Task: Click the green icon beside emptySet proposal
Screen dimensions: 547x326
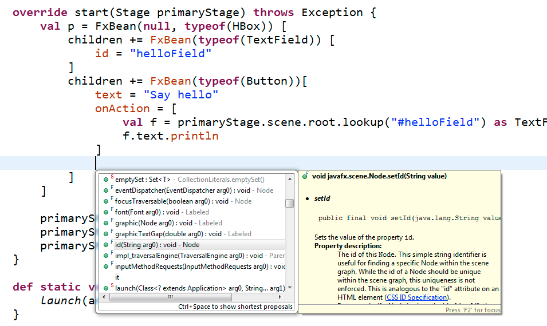Action: tap(106, 180)
